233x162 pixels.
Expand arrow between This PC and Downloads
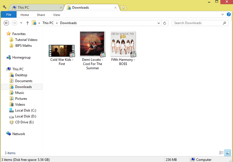pyautogui.click(x=57, y=23)
